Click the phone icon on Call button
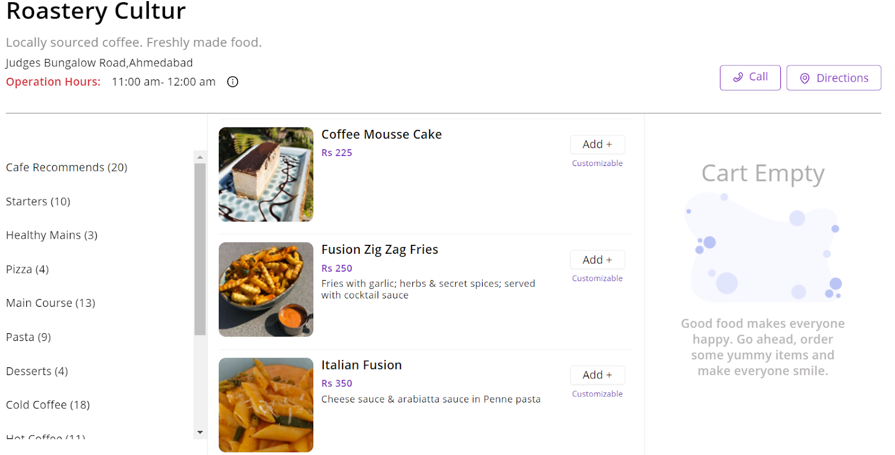 tap(738, 77)
